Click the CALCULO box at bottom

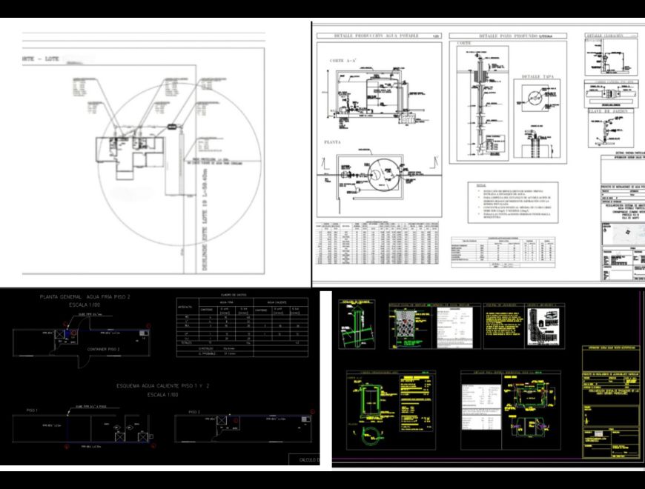[304, 459]
